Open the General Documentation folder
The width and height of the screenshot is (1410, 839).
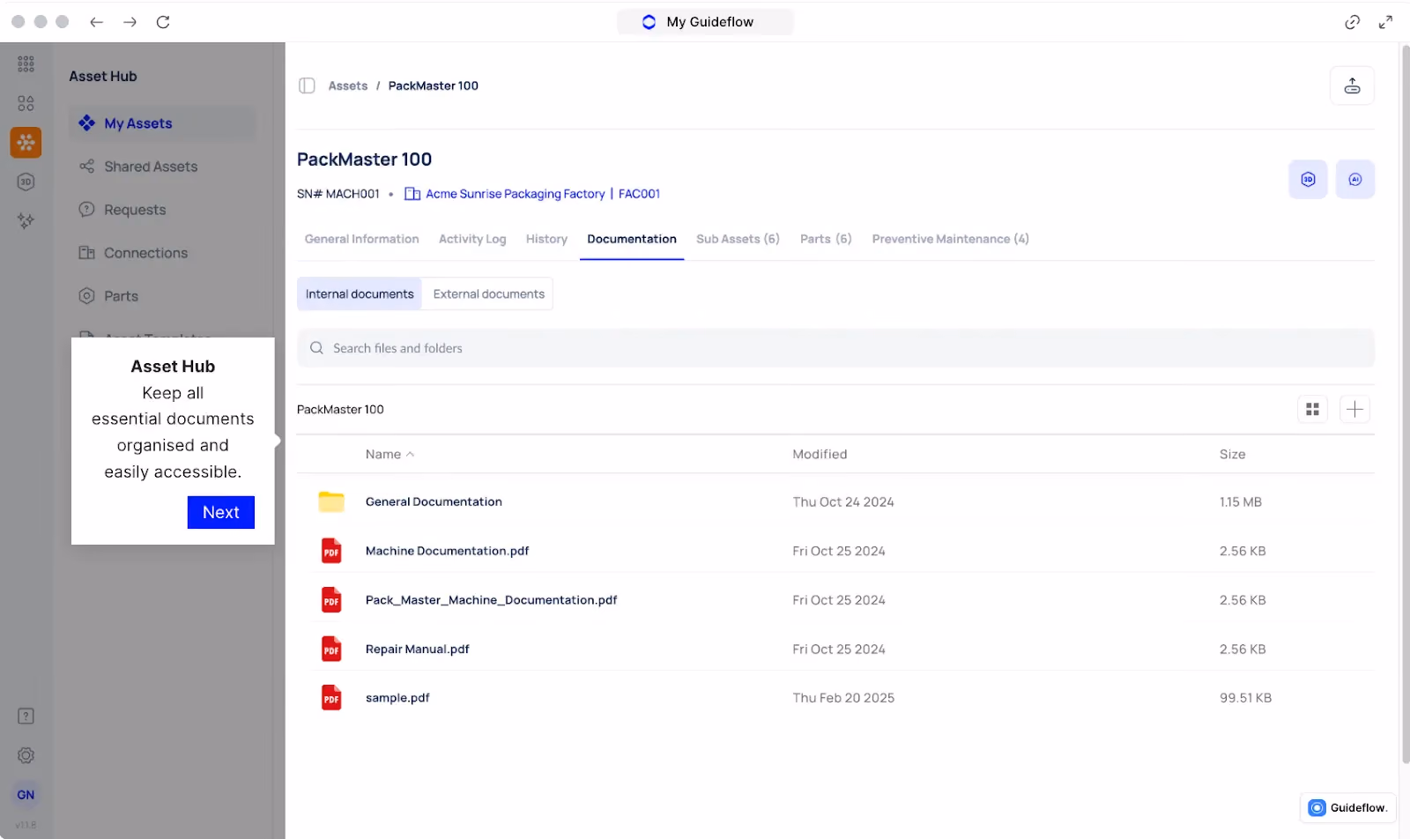434,501
